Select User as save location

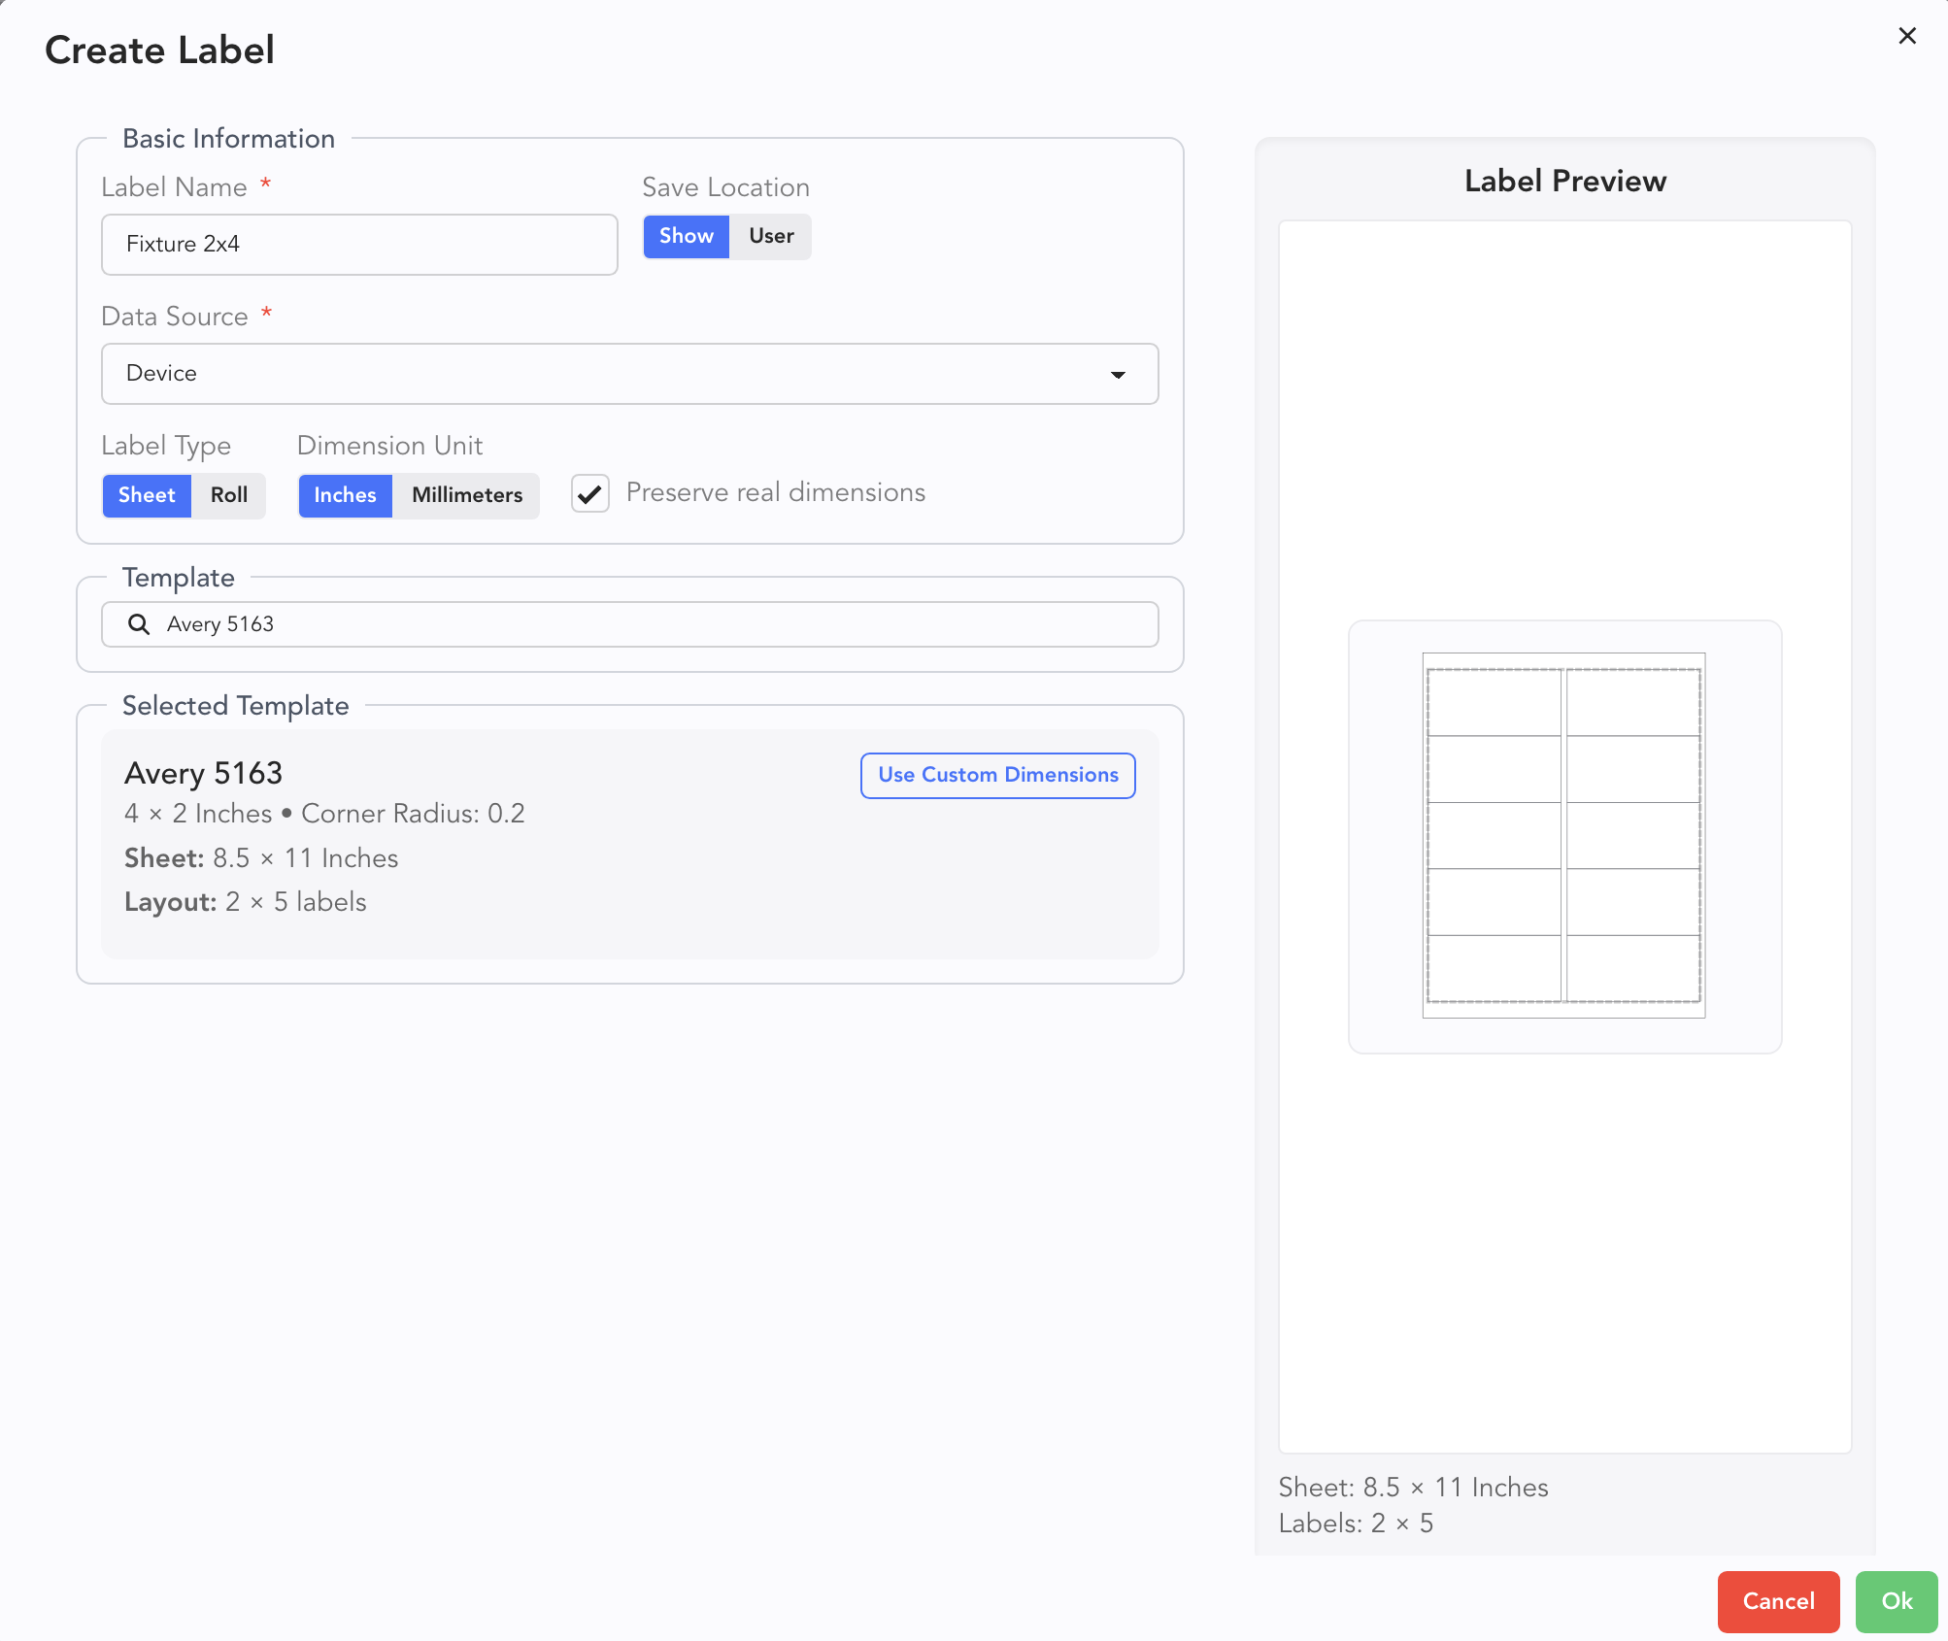tap(771, 236)
